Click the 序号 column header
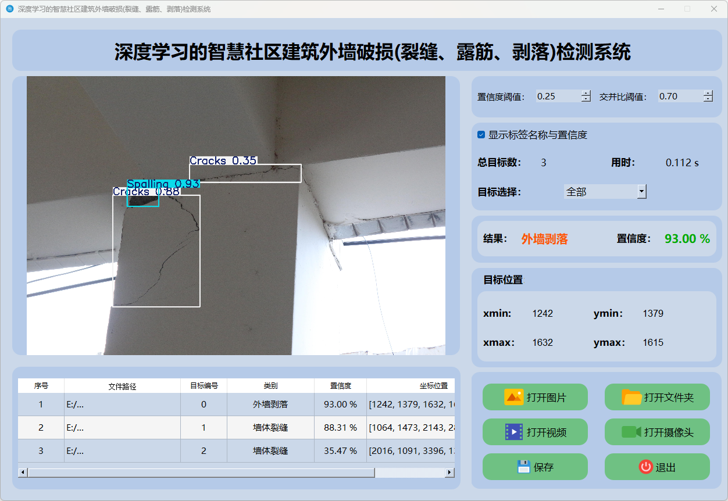This screenshot has width=728, height=501. pyautogui.click(x=41, y=386)
